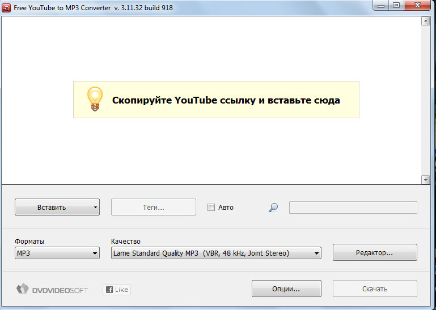Close the converter window
This screenshot has width=436, height=310.
(417, 5)
